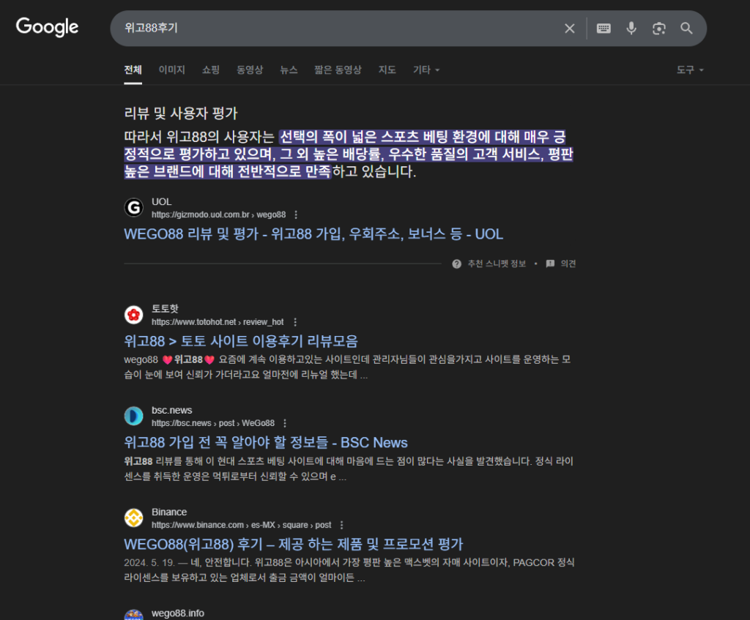
Task: Click the 추천 스니펫 정보 help icon
Action: pyautogui.click(x=457, y=264)
